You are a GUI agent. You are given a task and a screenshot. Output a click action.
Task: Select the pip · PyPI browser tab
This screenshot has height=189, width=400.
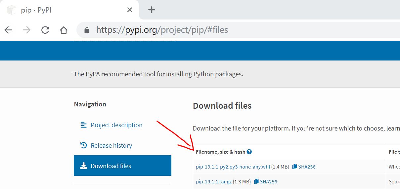pyautogui.click(x=66, y=10)
